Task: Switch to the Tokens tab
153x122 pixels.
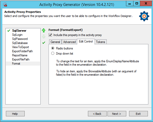Action: coord(101,42)
